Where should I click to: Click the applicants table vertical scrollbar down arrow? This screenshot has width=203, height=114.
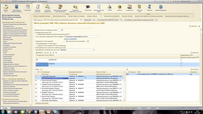tap(124, 100)
